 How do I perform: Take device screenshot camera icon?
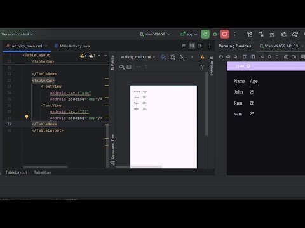pos(286,57)
